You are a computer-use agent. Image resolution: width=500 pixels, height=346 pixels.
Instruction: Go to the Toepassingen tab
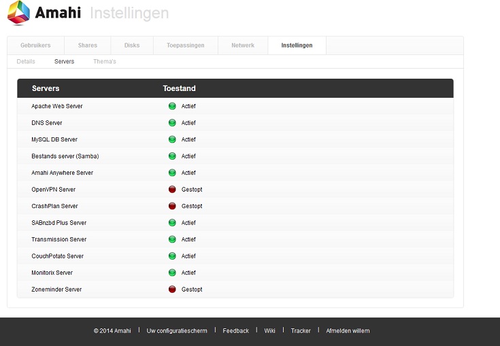[x=186, y=46]
